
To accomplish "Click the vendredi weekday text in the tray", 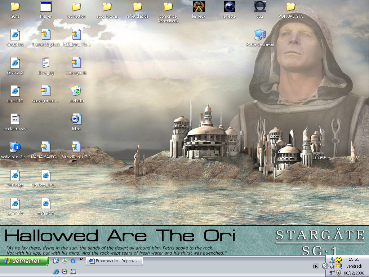I will (354, 266).
